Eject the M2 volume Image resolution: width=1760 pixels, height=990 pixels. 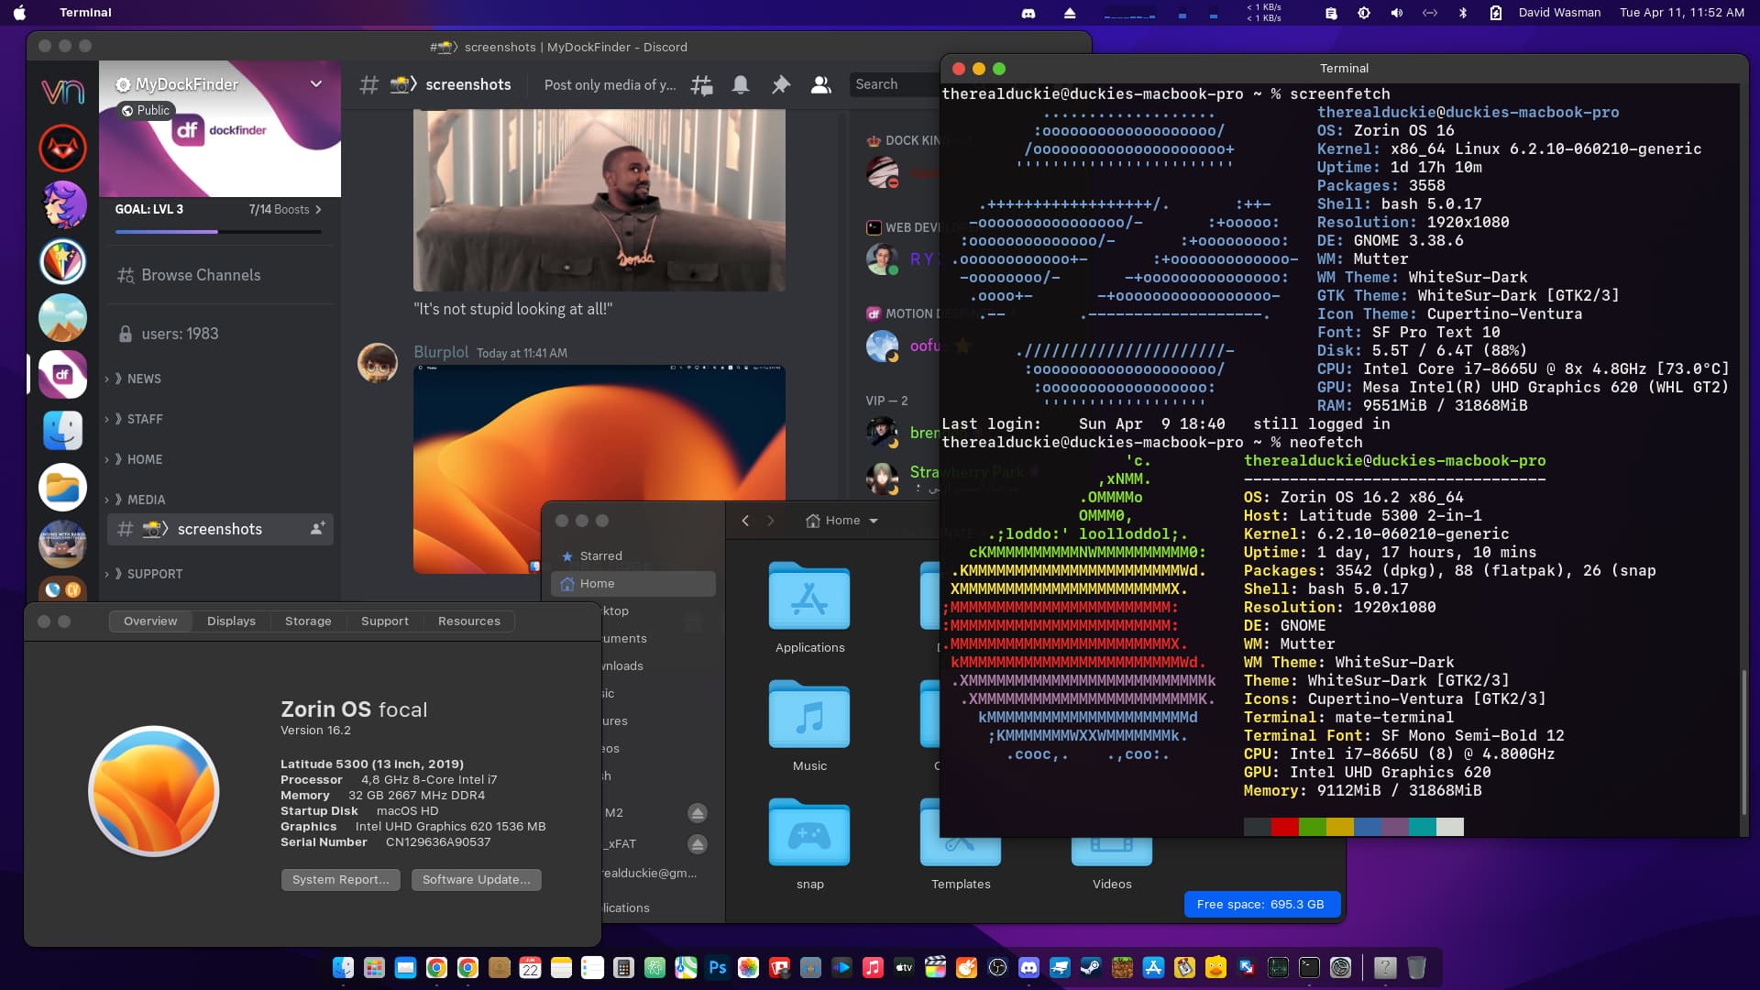[x=698, y=813]
